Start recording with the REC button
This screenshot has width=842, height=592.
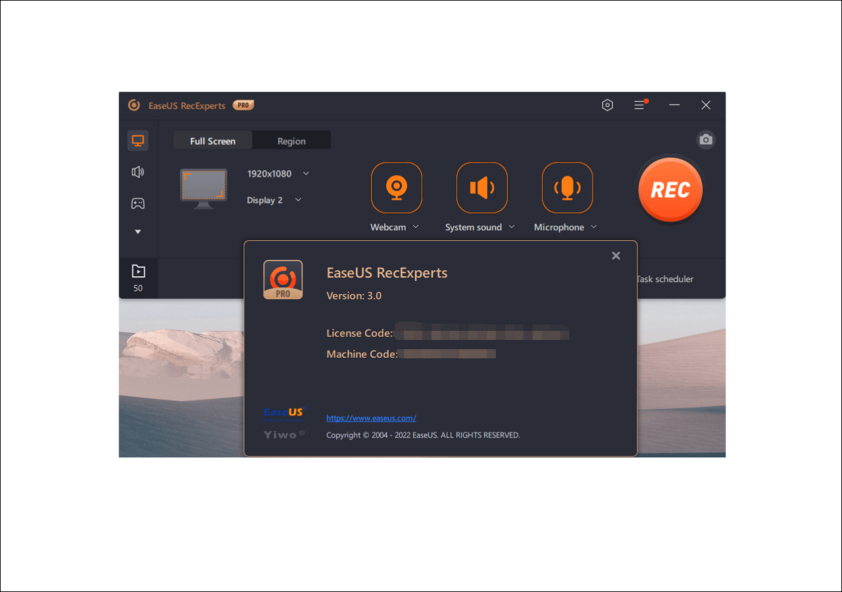(670, 190)
